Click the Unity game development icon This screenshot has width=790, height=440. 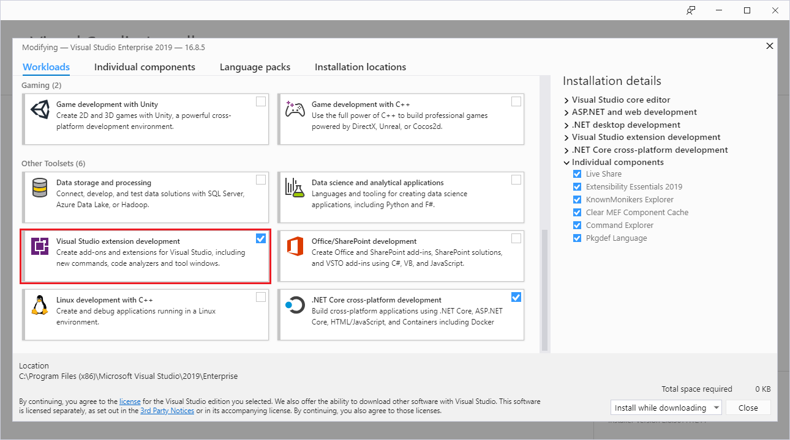coord(40,109)
